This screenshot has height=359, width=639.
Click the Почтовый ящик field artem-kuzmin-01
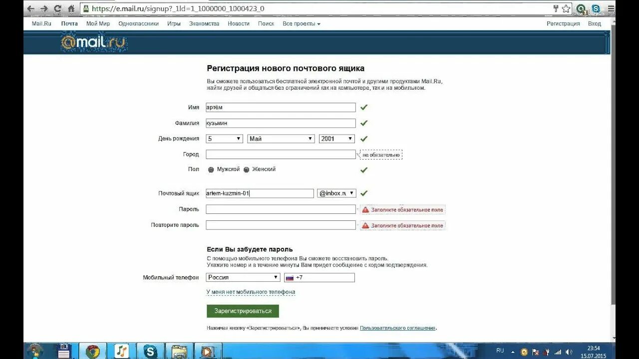coord(260,193)
